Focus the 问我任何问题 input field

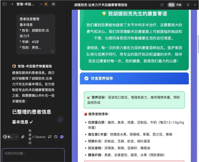tap(33, 155)
